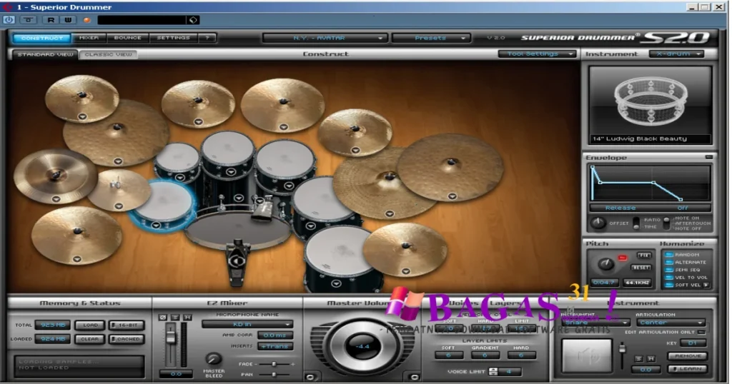Screen dimensions: 732x384
Task: Click the host power/activate icon
Action: coord(9,19)
